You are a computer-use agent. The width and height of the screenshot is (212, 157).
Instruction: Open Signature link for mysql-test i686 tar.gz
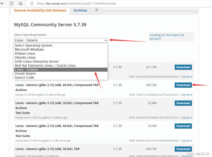187,118
